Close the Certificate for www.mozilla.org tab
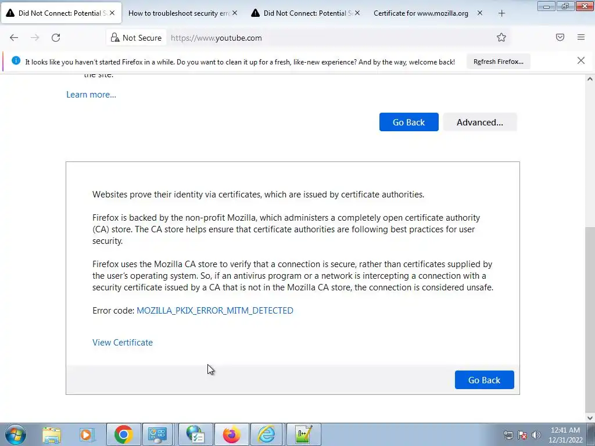The height and width of the screenshot is (446, 595). click(x=480, y=13)
